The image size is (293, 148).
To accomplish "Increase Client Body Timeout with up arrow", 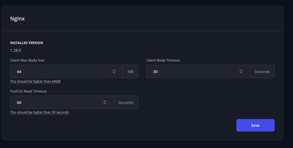I will click(x=241, y=70).
